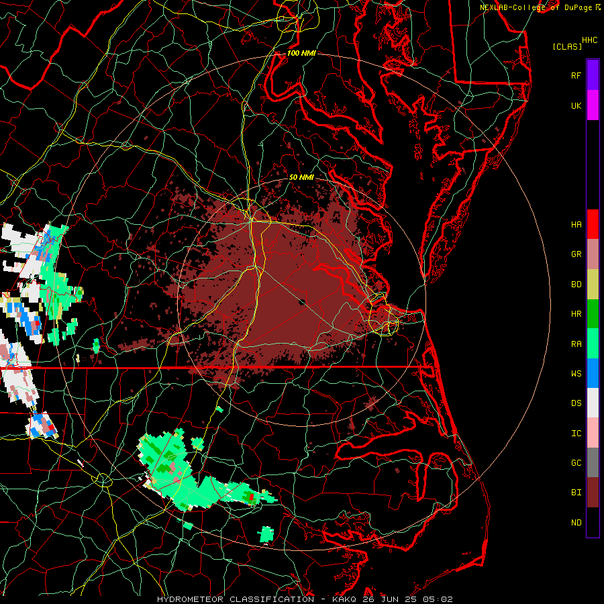Select the WS blue legend swatch
This screenshot has height=604, width=604.
coord(593,373)
